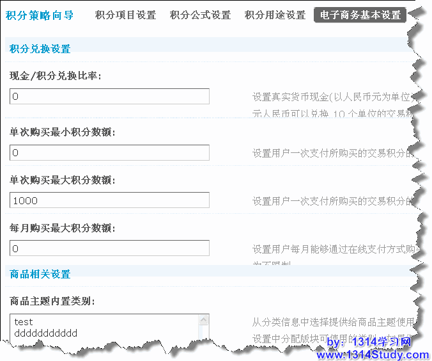Switch to the 积分公式设置 tab
This screenshot has width=432, height=361.
(200, 15)
